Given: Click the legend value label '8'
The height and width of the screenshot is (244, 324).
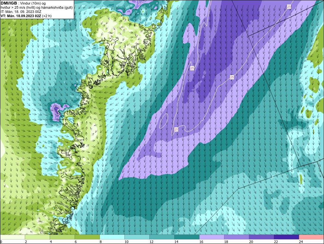Looking at the screenshot, I should (x=101, y=242).
